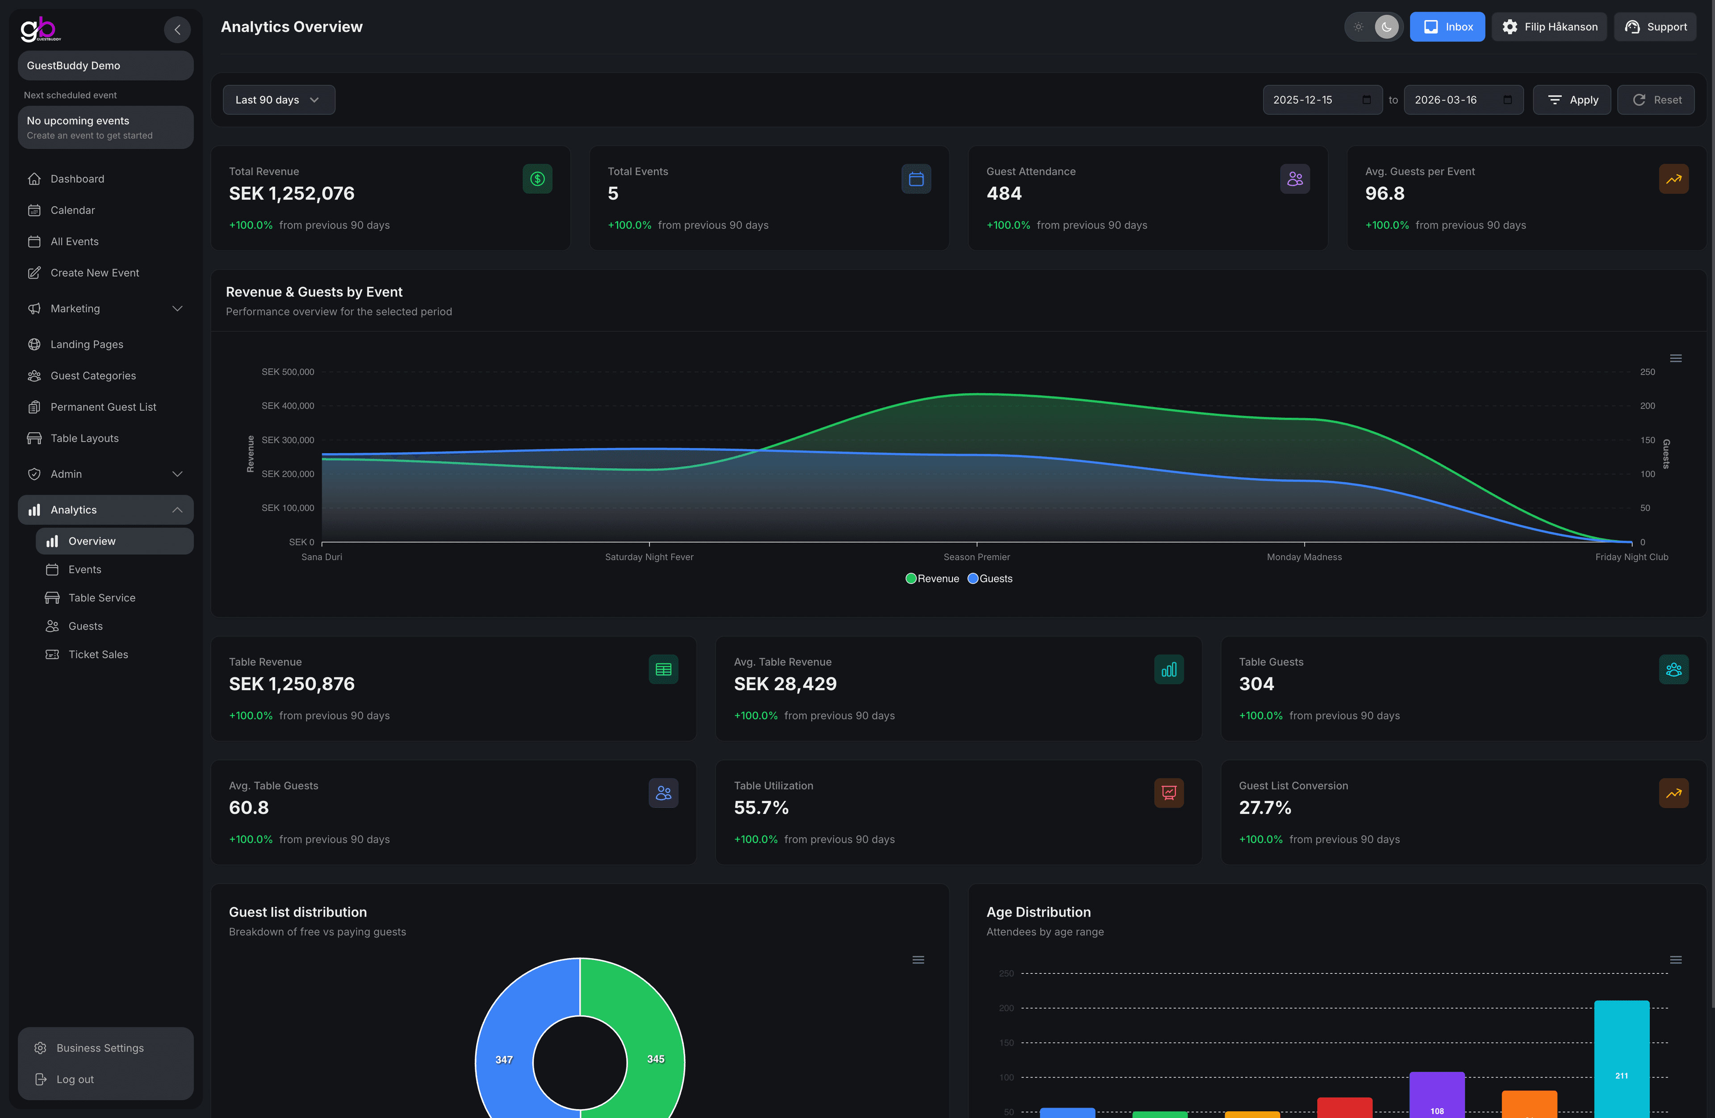Open the settings gear next to Filip Håkanson
This screenshot has width=1715, height=1118.
(x=1510, y=27)
